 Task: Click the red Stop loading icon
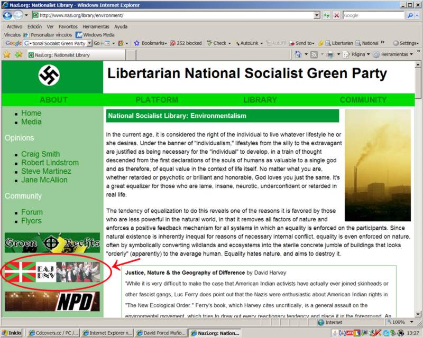336,15
